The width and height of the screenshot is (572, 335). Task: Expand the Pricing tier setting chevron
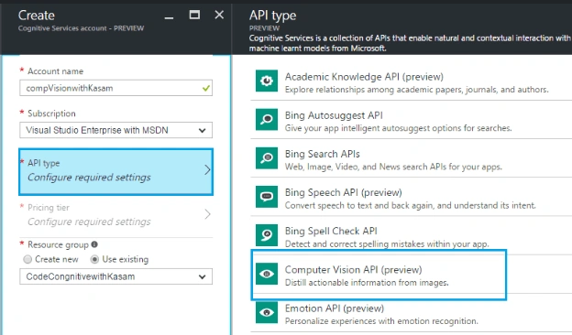(x=207, y=214)
